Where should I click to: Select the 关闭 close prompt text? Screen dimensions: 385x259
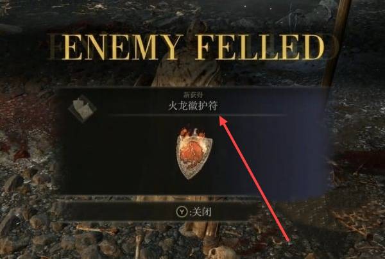201,212
